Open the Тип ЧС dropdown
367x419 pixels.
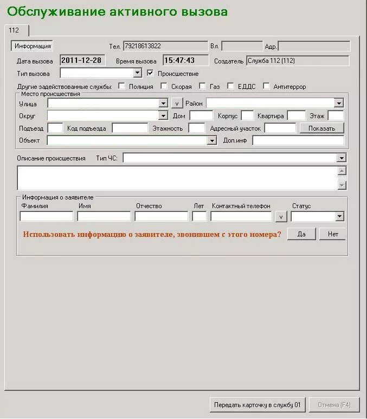[342, 158]
